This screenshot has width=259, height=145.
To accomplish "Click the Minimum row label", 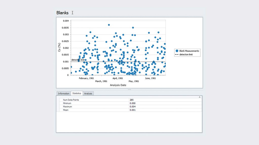I will click(x=67, y=103).
